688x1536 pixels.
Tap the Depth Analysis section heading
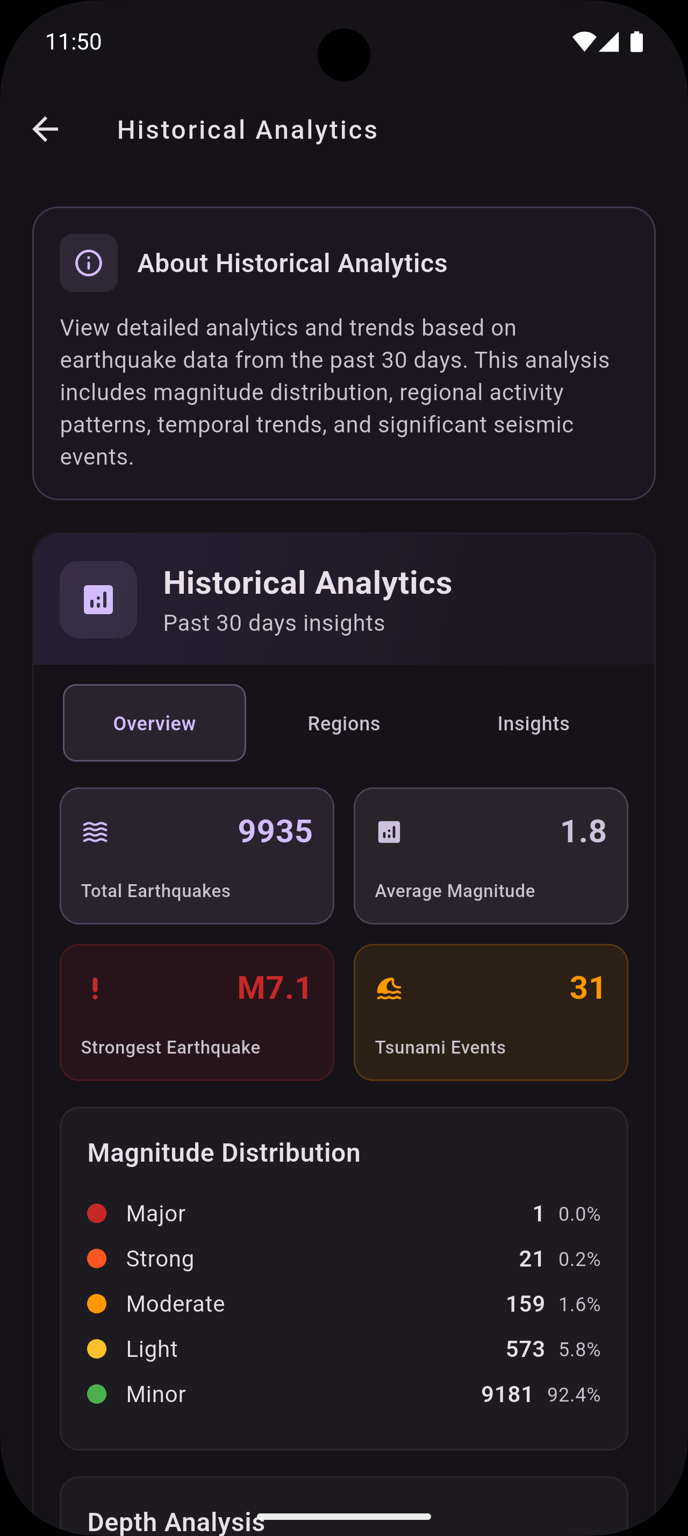click(x=176, y=1520)
